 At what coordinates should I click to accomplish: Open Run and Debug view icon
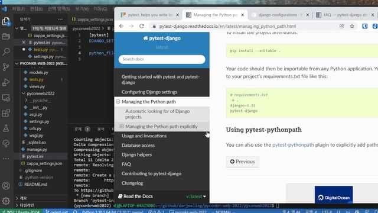pos(6,82)
